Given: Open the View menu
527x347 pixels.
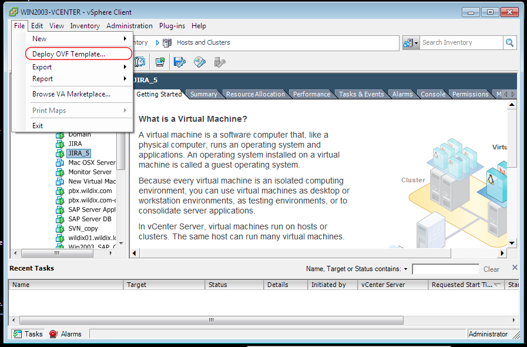Looking at the screenshot, I should 56,26.
